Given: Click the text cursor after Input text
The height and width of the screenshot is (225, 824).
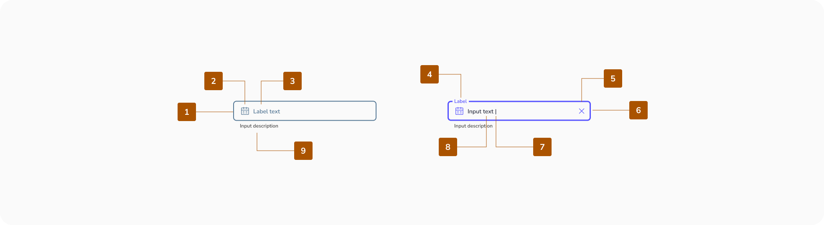Looking at the screenshot, I should click(x=496, y=111).
